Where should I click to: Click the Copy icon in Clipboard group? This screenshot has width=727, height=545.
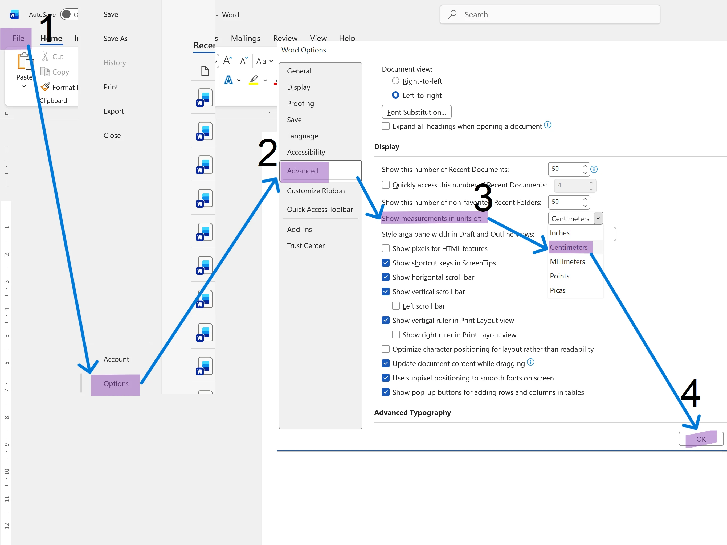pos(45,72)
